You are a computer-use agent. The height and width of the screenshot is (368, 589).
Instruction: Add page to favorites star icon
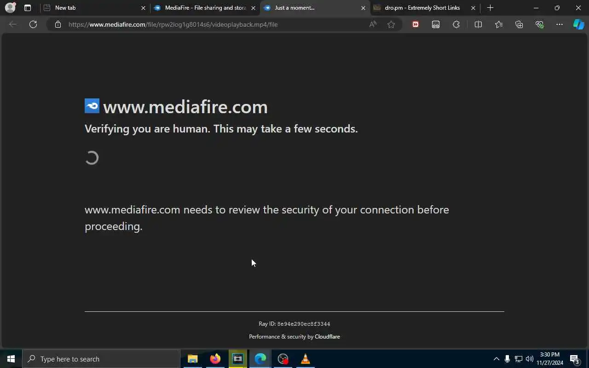pyautogui.click(x=391, y=24)
